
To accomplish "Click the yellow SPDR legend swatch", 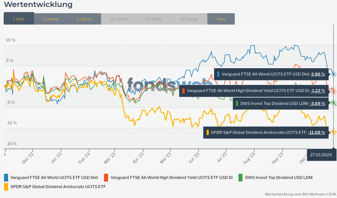I will coord(6,187).
